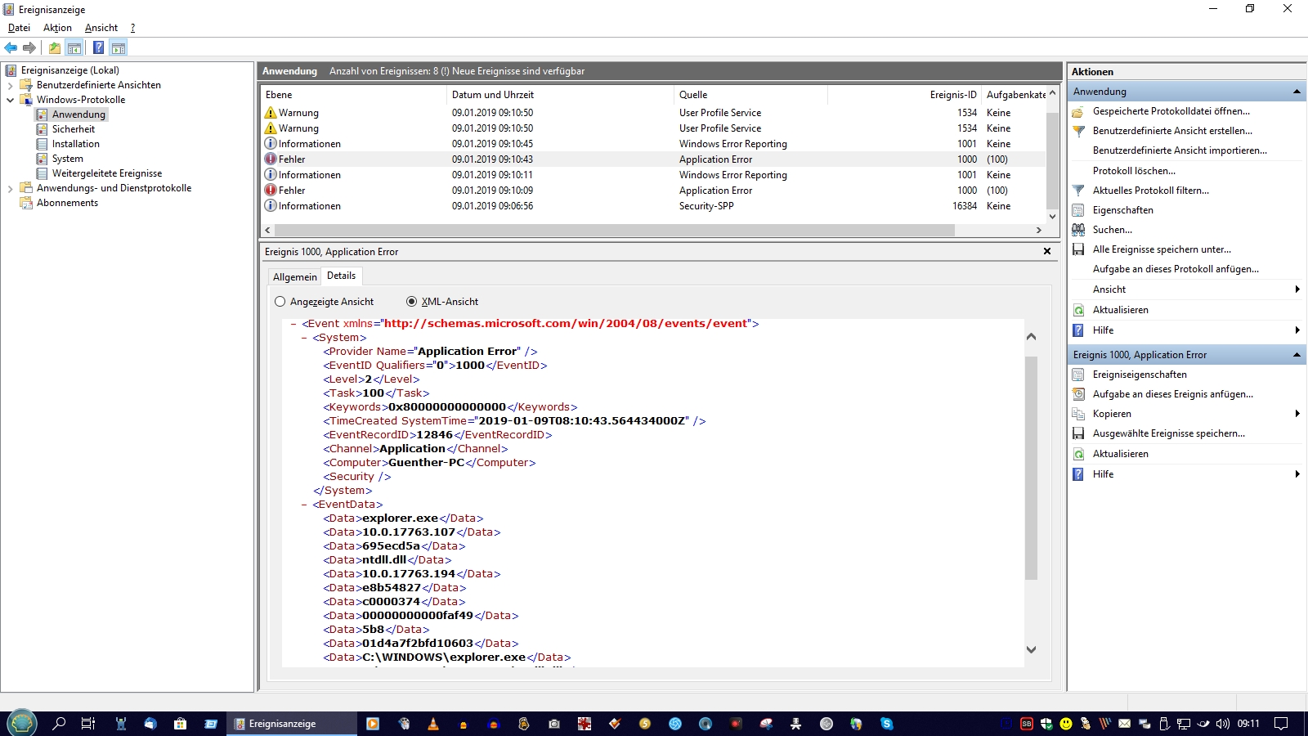Click the Forward arrow in the toolbar
This screenshot has height=736, width=1308.
[x=29, y=47]
